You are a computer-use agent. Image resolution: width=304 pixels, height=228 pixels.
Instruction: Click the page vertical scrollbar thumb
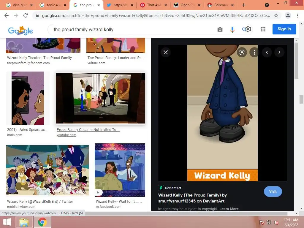point(302,99)
